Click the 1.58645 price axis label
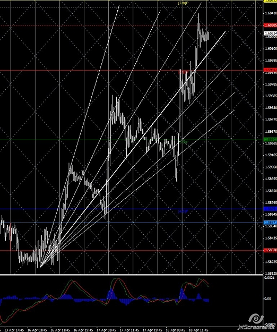Viewport: 277px width, 332px height. tap(271, 214)
